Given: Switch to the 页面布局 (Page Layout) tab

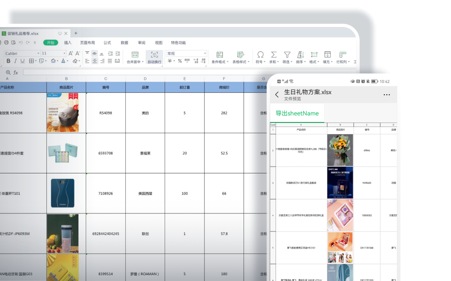Looking at the screenshot, I should (x=87, y=42).
